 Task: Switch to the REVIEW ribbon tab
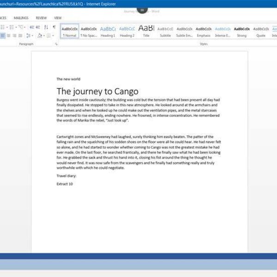[41, 18]
